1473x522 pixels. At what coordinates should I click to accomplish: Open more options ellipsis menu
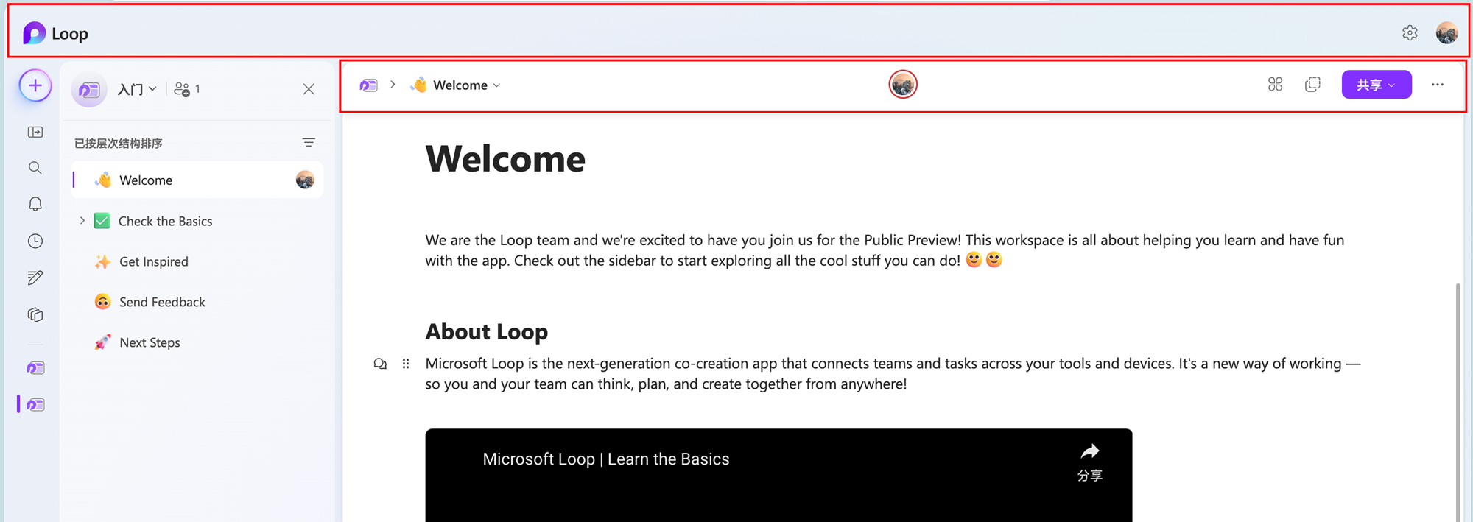pos(1437,85)
